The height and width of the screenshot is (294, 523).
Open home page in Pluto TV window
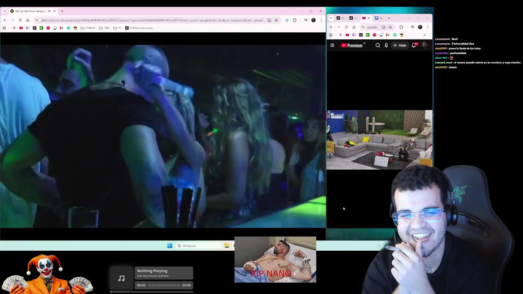point(27,20)
